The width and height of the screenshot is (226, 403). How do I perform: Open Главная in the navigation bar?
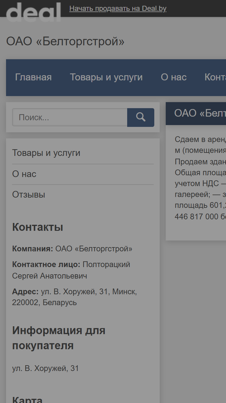33,77
